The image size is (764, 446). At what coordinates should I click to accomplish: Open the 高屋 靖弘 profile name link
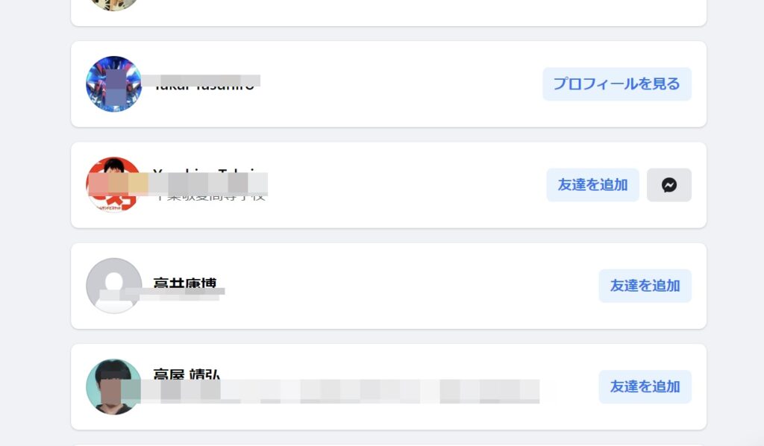coord(187,374)
